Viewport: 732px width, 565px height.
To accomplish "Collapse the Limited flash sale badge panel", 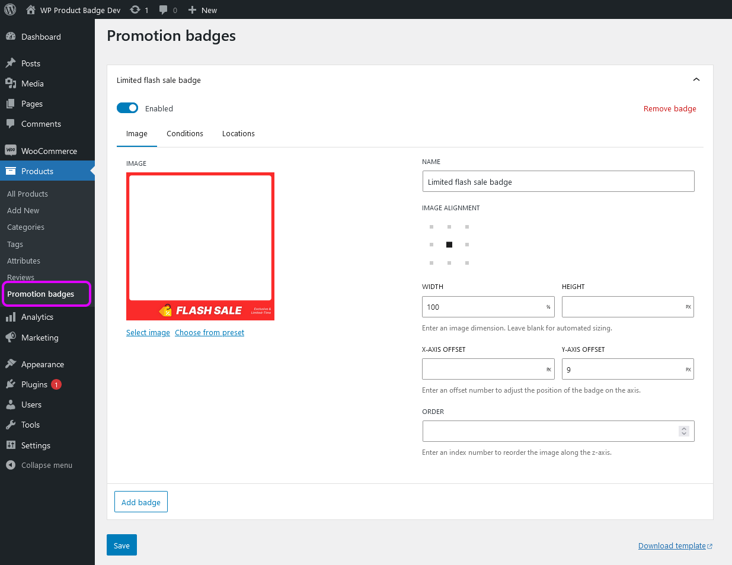I will click(x=696, y=79).
